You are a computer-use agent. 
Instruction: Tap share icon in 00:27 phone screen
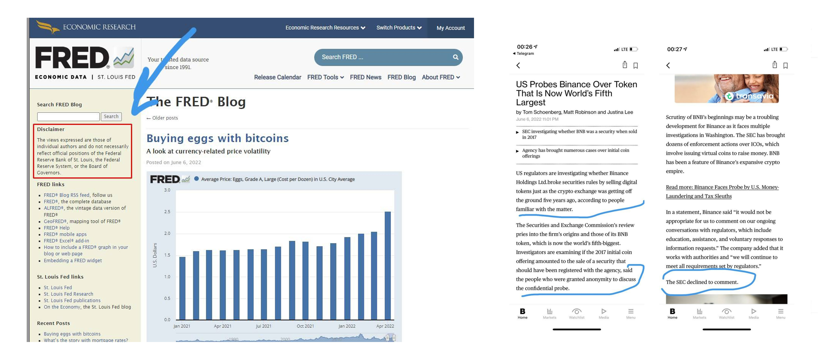click(775, 65)
